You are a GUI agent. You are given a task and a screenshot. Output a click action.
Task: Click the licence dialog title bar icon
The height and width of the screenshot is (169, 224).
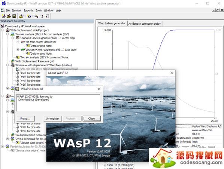point(17,89)
